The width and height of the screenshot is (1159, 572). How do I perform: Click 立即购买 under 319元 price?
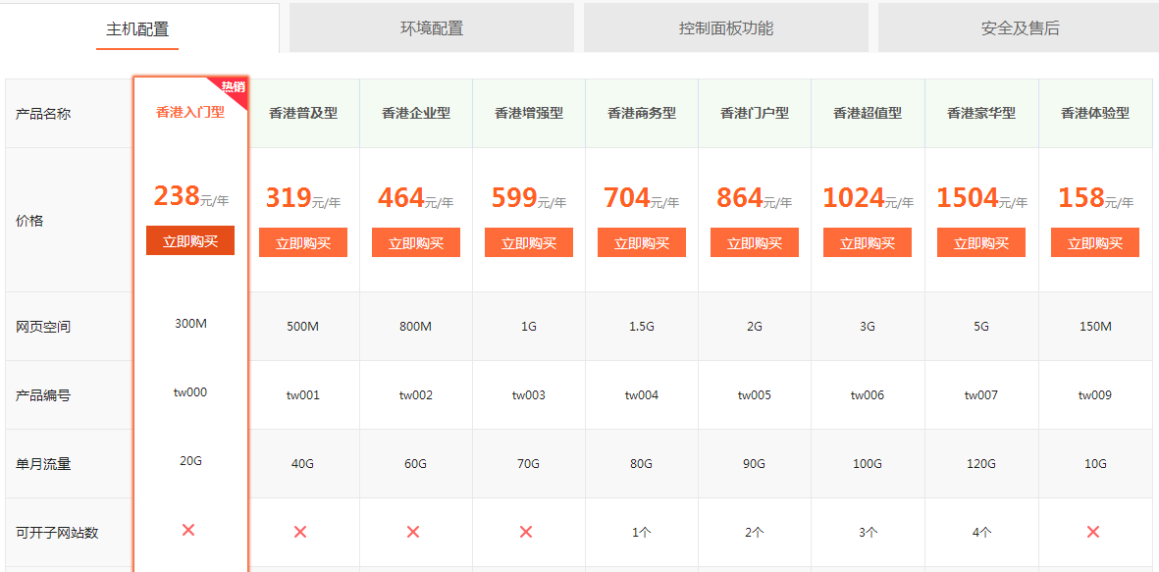(x=303, y=243)
